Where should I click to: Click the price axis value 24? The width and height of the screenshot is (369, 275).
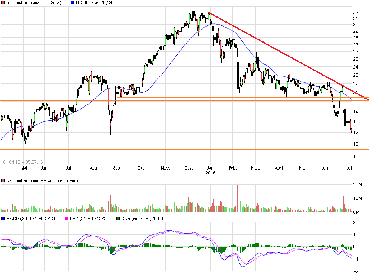(x=355, y=67)
